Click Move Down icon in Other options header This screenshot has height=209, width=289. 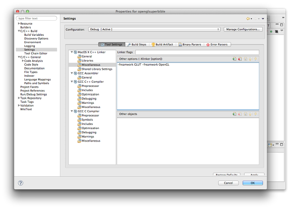coord(256,59)
